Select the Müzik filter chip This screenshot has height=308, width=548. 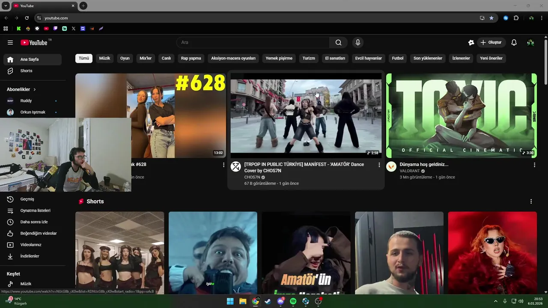(x=104, y=58)
